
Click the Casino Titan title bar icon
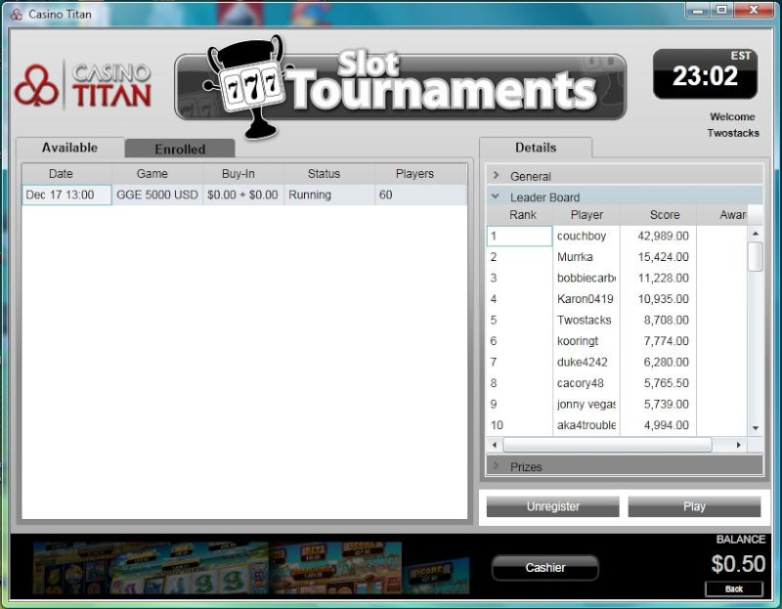[17, 15]
